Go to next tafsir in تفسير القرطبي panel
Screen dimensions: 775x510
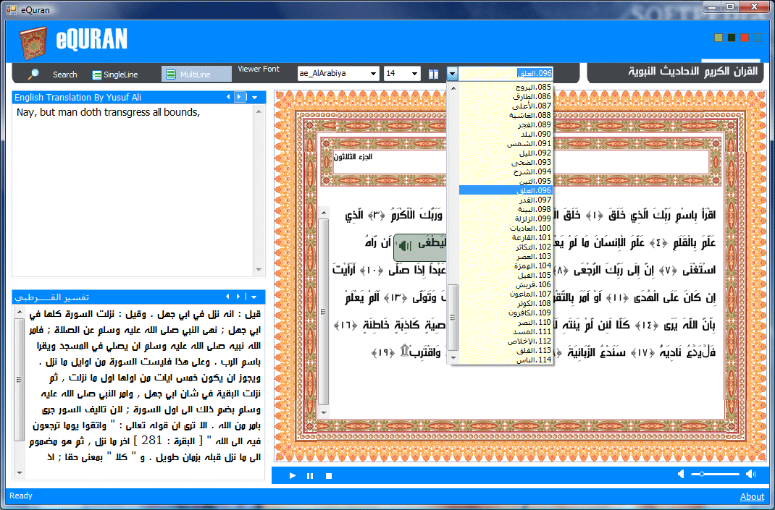click(x=238, y=297)
